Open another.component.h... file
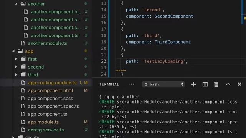This screenshot has height=138, width=246. point(56,12)
